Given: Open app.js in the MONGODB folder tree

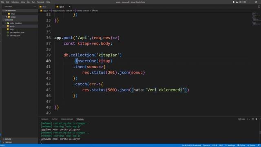Looking at the screenshot, I should coord(12,26).
